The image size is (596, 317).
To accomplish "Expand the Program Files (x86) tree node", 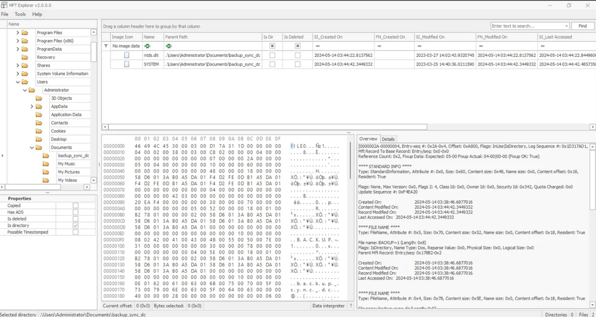I will point(18,41).
